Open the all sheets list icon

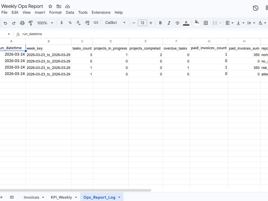(12, 197)
